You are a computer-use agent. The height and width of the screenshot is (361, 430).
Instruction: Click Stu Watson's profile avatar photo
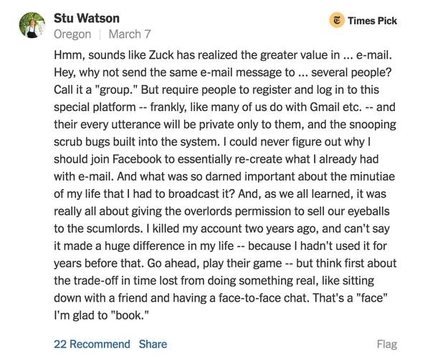(32, 25)
